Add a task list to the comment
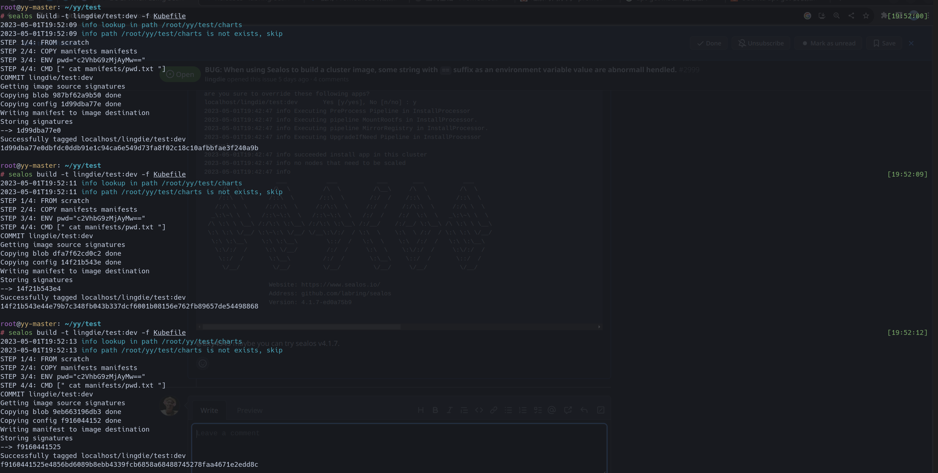This screenshot has height=473, width=938. click(x=537, y=410)
